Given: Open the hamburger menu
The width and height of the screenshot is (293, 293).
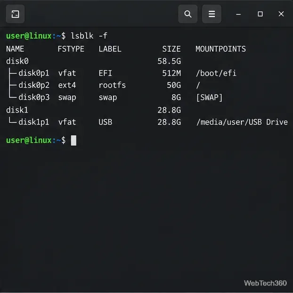Looking at the screenshot, I should [212, 14].
